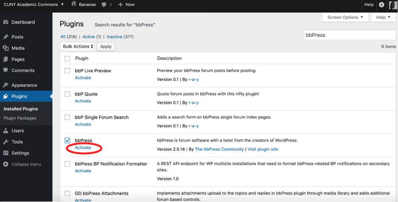Click the Dashboard gauge icon in sidebar

coord(6,22)
